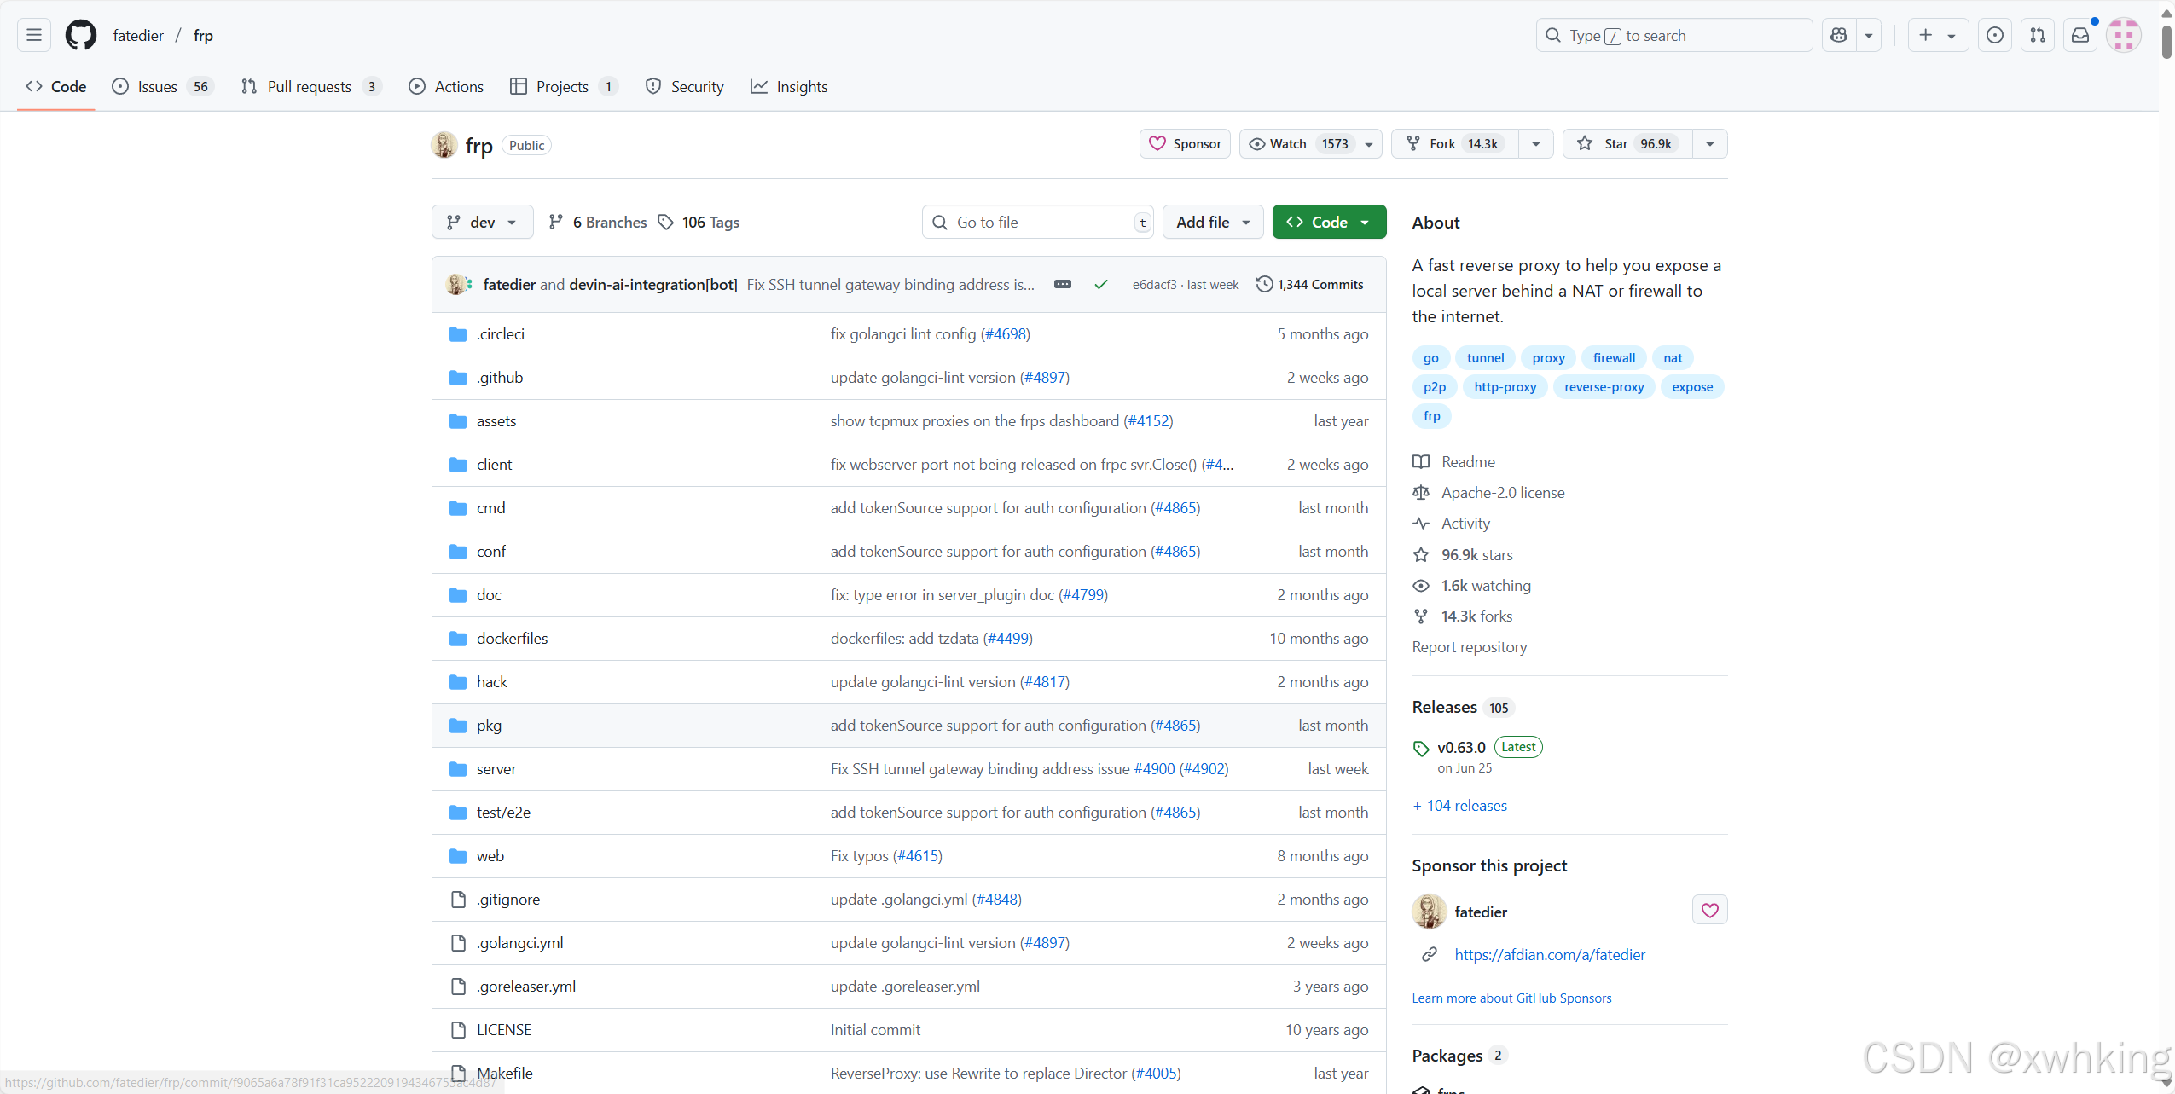Click the stars icon beside 96.9k stars
This screenshot has height=1094, width=2175.
(1421, 554)
